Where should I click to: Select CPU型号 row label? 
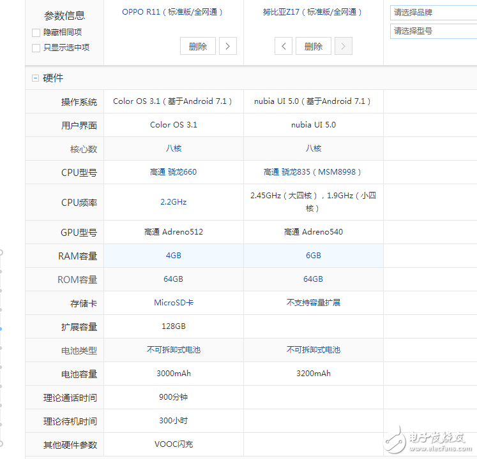pos(79,173)
